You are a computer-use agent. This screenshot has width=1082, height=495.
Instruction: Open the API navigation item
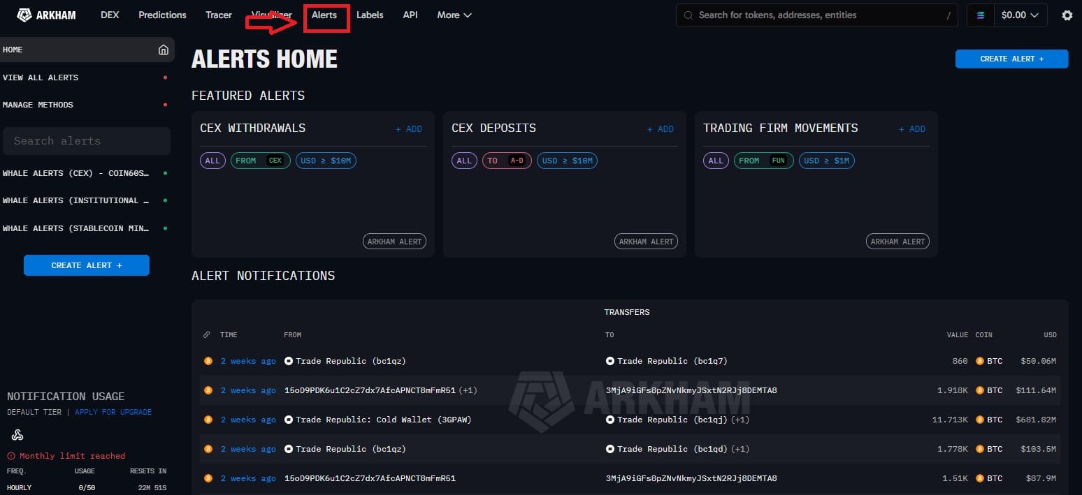pos(410,15)
